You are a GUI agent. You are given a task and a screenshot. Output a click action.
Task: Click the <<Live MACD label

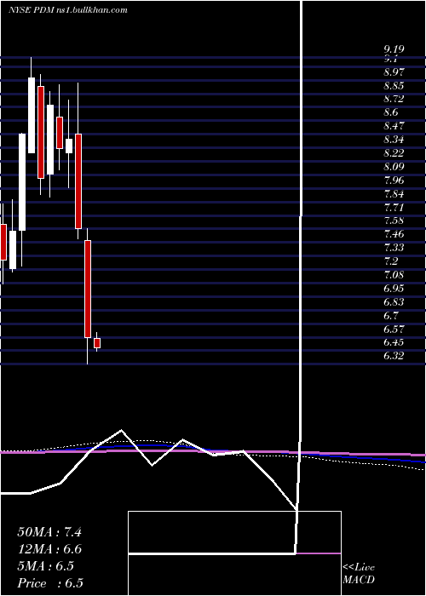coord(359,574)
